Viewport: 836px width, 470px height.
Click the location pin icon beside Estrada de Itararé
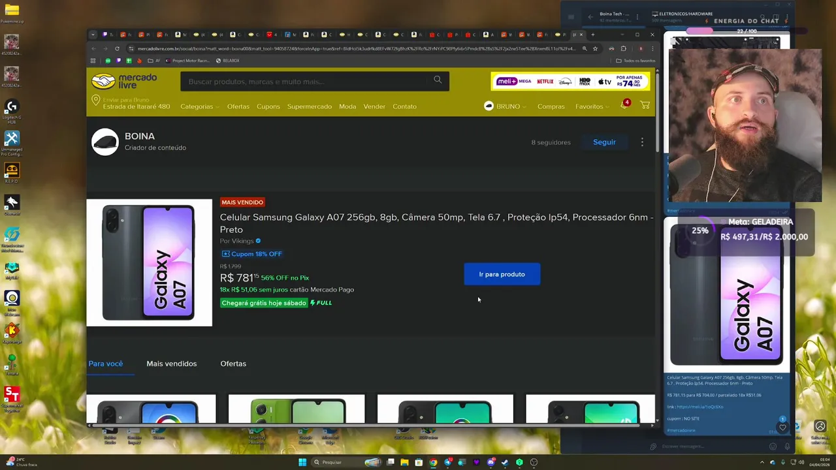(x=96, y=102)
